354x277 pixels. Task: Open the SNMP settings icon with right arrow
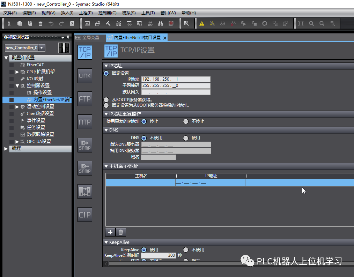pyautogui.click(x=85, y=145)
